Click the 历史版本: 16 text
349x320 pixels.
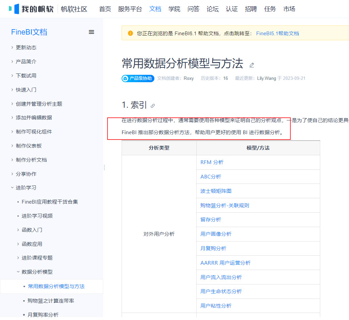click(214, 78)
